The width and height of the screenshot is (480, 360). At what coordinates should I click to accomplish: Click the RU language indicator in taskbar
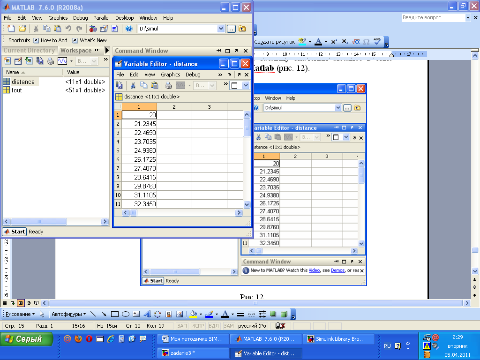tap(387, 346)
